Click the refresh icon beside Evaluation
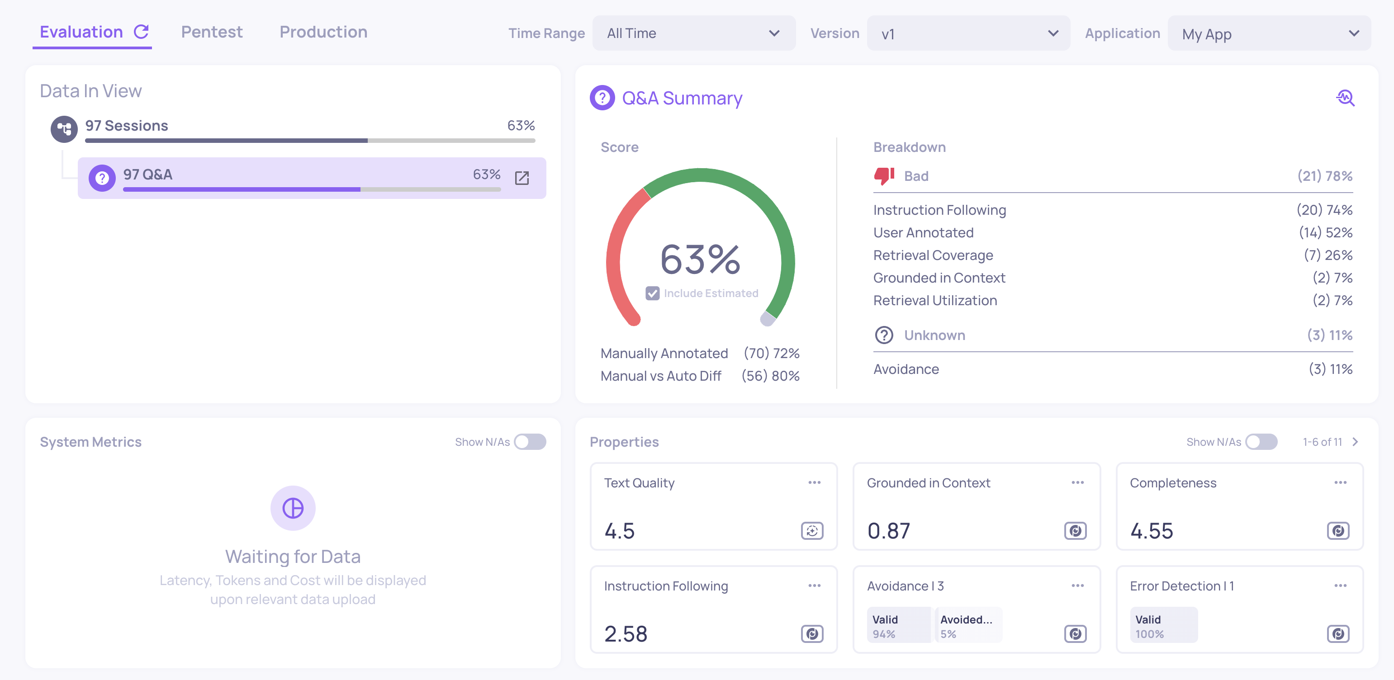 (141, 32)
